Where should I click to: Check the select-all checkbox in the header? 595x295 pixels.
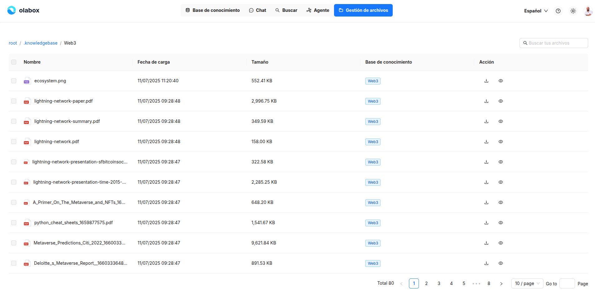[x=13, y=62]
